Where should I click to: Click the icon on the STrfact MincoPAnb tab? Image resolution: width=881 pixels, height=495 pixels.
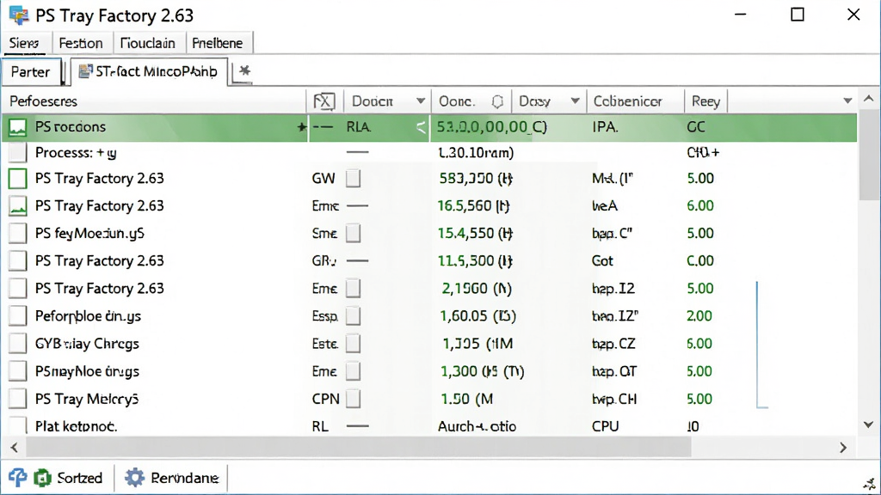tap(85, 71)
